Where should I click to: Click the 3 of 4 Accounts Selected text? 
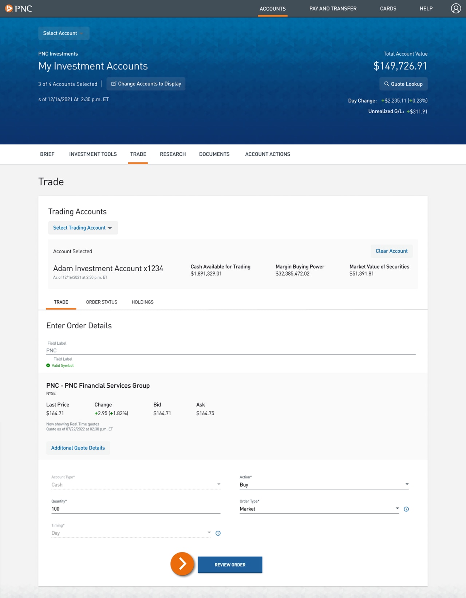coord(68,84)
